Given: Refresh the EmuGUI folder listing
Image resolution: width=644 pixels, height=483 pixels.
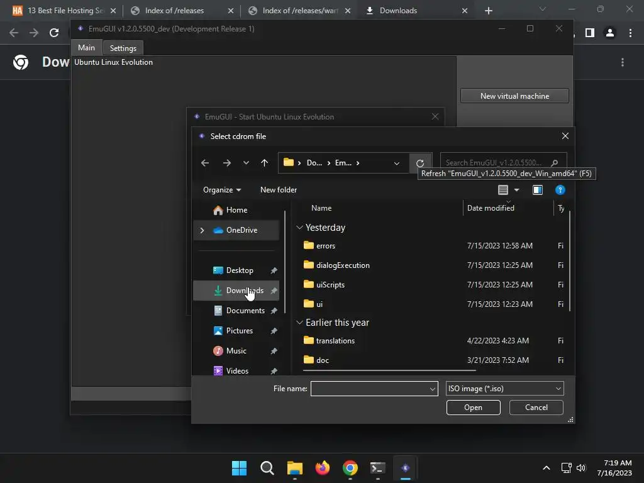Looking at the screenshot, I should pos(420,163).
